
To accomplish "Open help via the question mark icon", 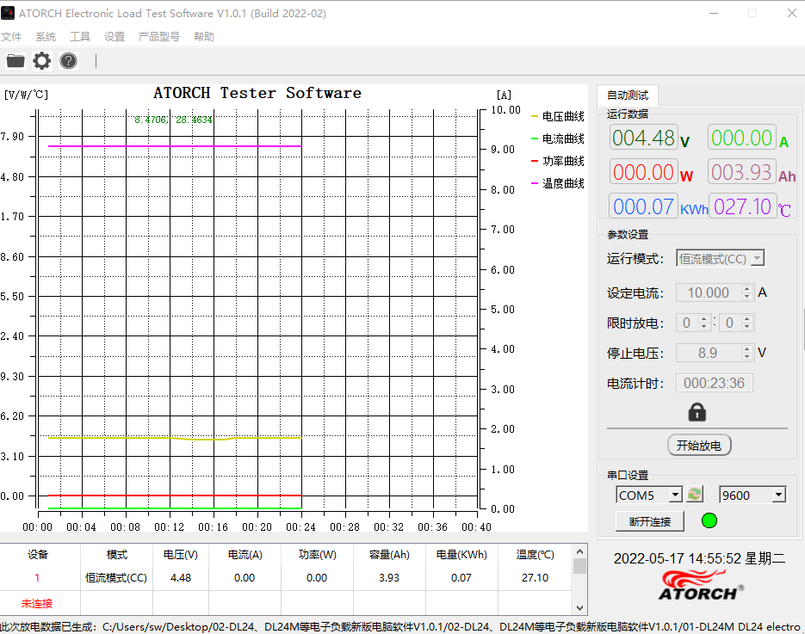I will [68, 61].
